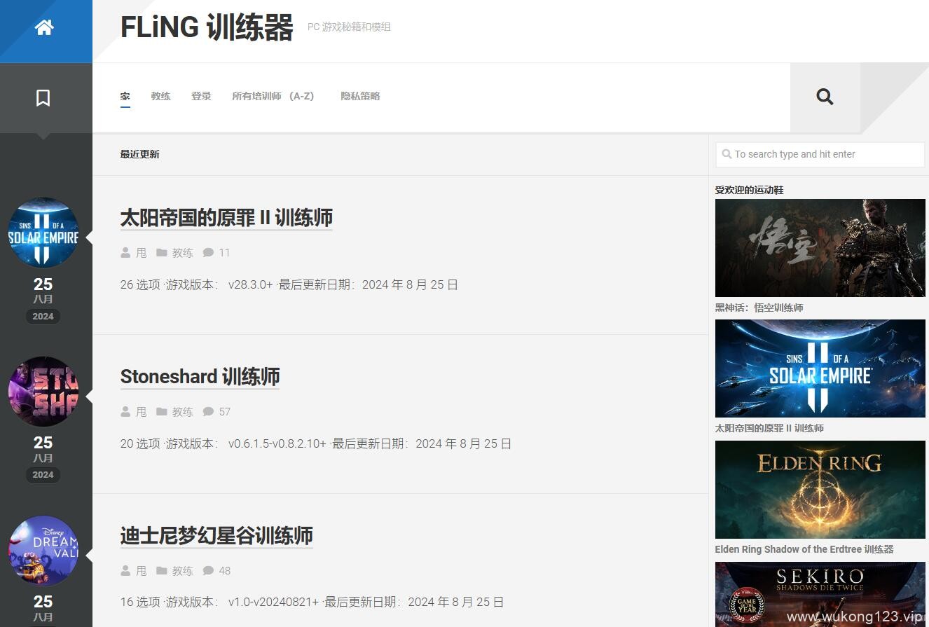This screenshot has height=627, width=929.
Task: Click the author icon under Stoneshard 训练师
Action: point(125,411)
